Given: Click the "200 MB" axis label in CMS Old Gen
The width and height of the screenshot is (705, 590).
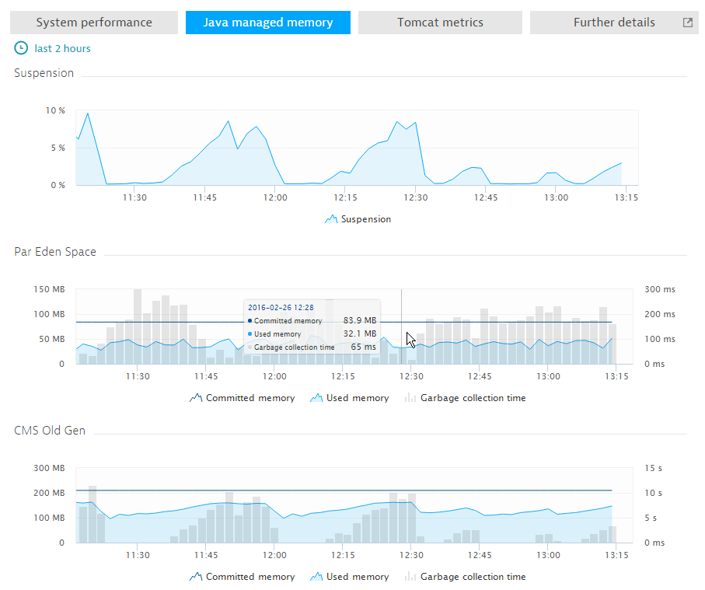Looking at the screenshot, I should (49, 493).
